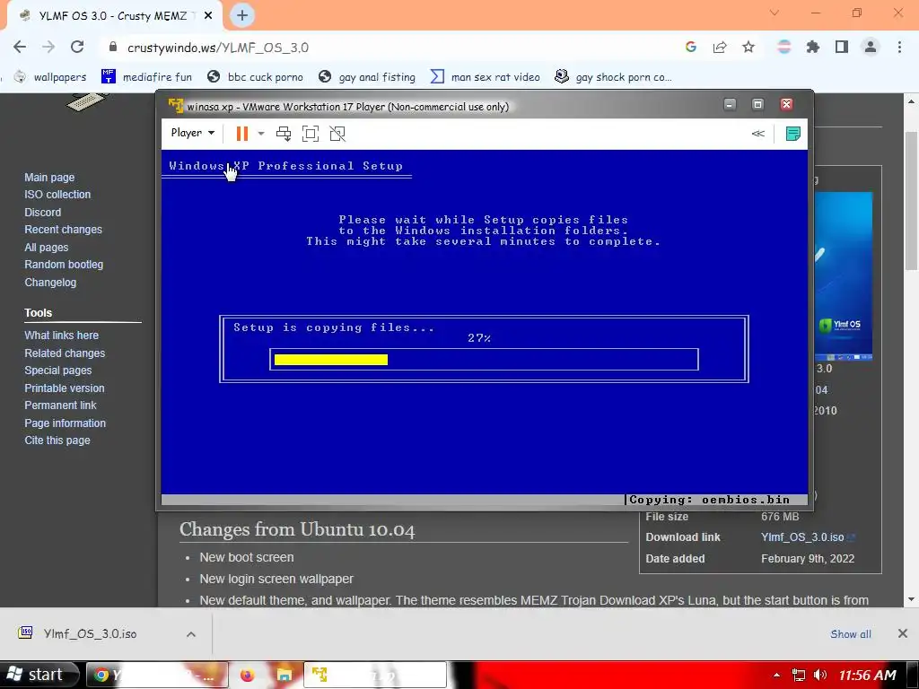The image size is (919, 689).
Task: Open Recent changes link
Action: (64, 230)
